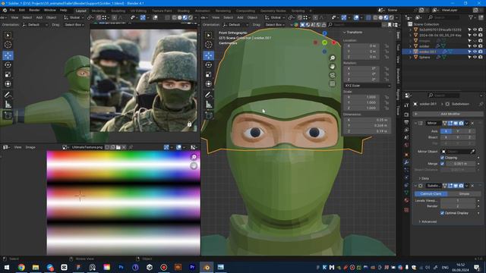Click the Add Modifier button

click(x=447, y=114)
